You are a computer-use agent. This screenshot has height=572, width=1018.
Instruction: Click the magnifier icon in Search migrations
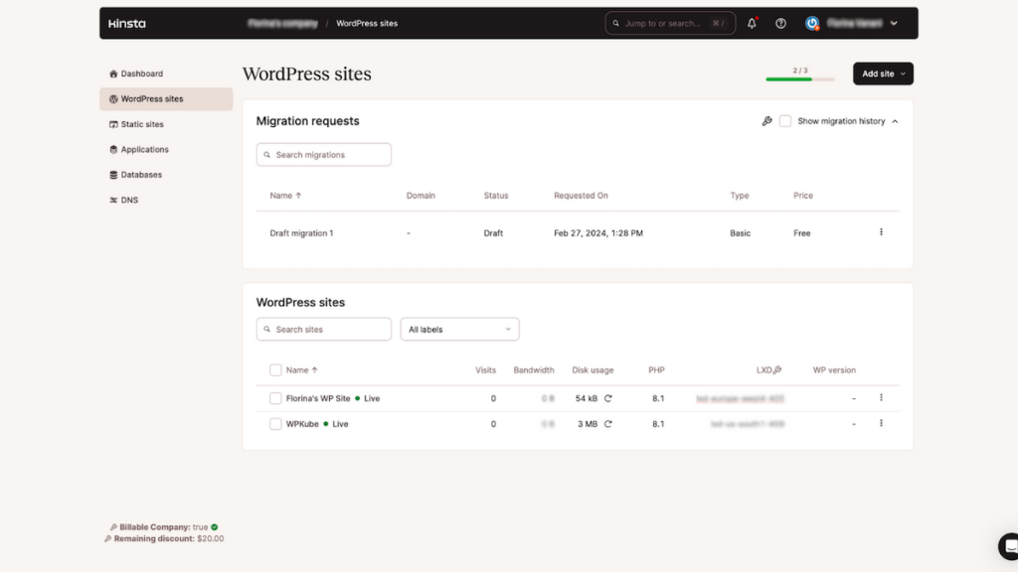pos(266,155)
